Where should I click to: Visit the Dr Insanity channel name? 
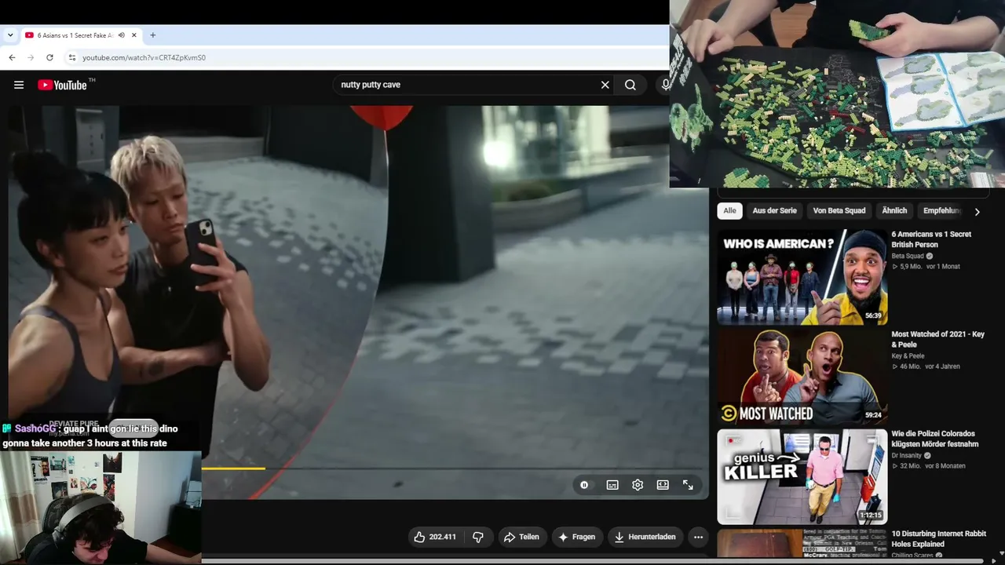pos(907,455)
